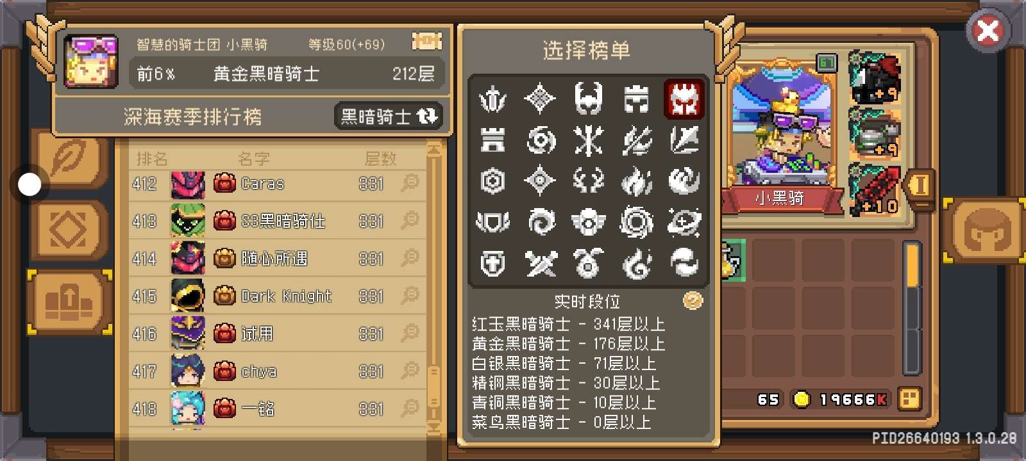
Task: Click the 小黑骑 character name banner
Action: (780, 198)
